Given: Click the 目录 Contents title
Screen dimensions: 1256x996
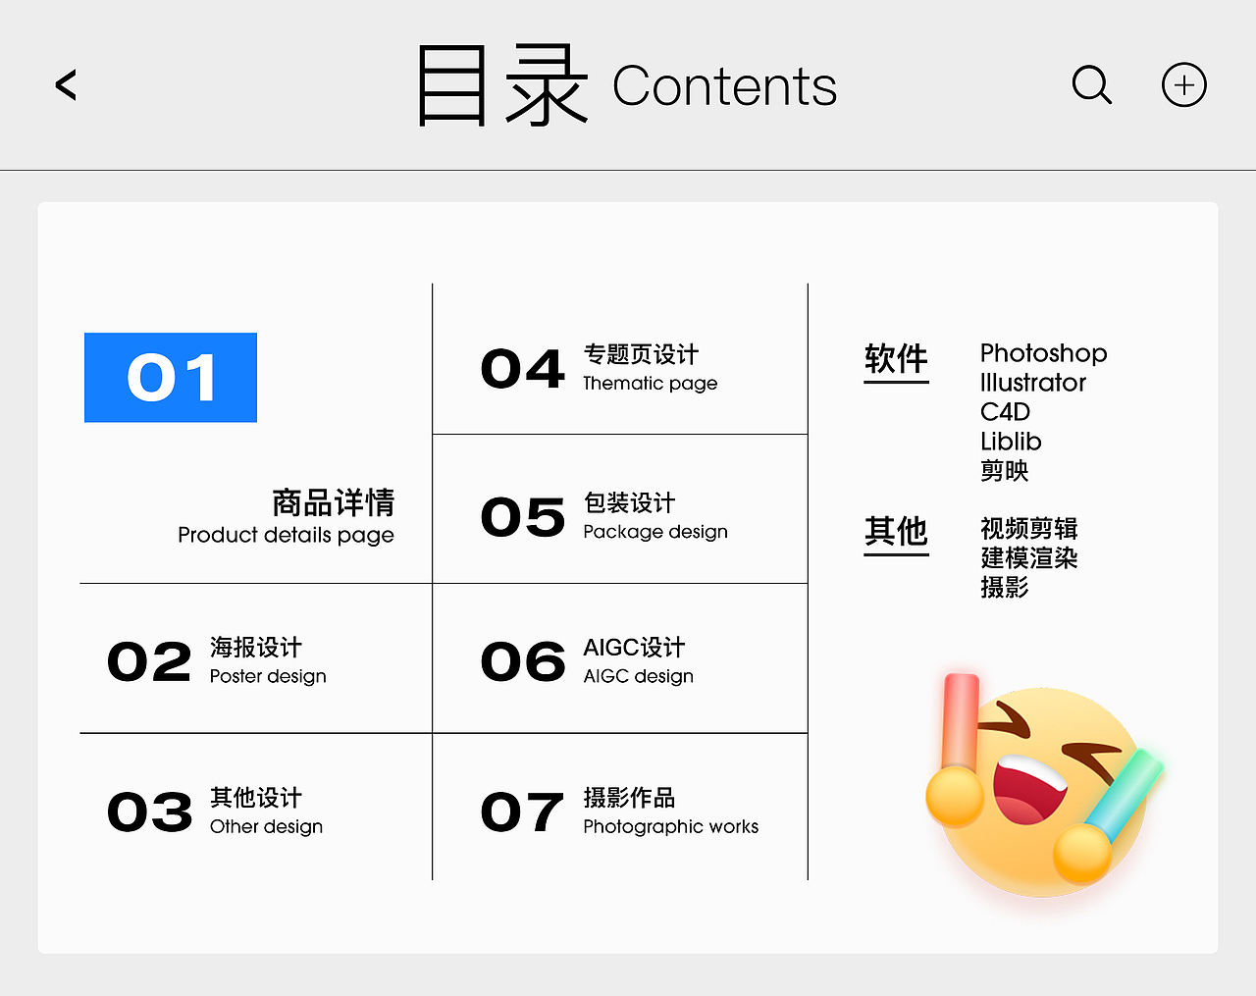Looking at the screenshot, I should click(628, 85).
